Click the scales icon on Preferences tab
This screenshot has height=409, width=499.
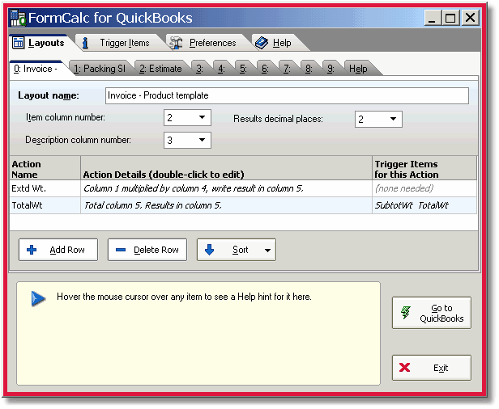click(176, 43)
